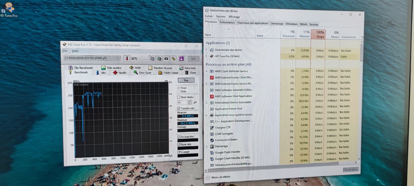Expand the AMD External Events Service row
This screenshot has height=186, width=414.
206,83
